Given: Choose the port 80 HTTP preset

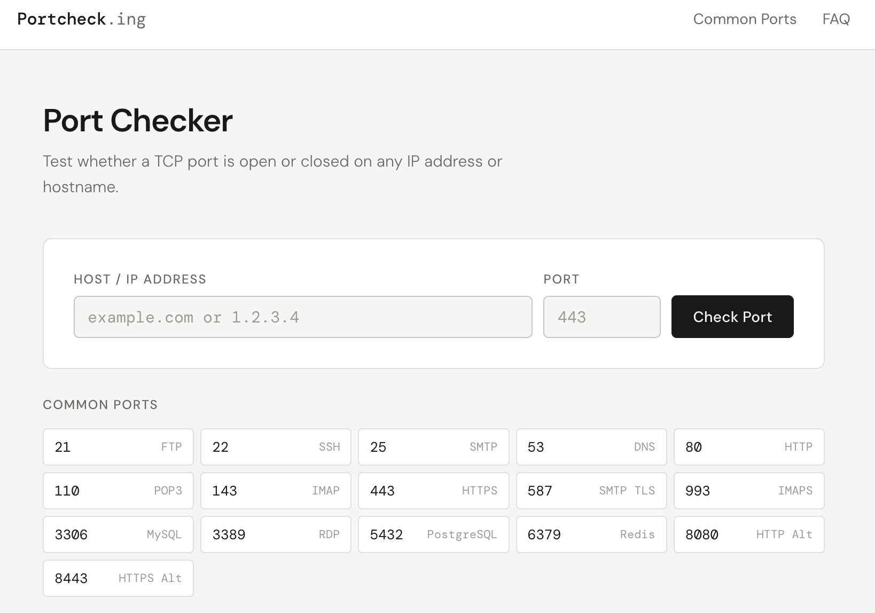Looking at the screenshot, I should 748,447.
